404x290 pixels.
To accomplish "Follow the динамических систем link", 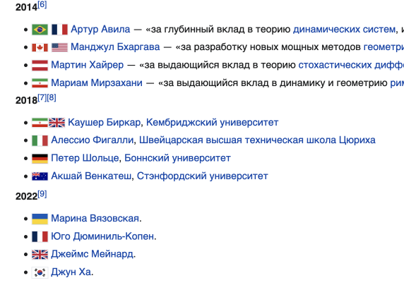I will [344, 29].
